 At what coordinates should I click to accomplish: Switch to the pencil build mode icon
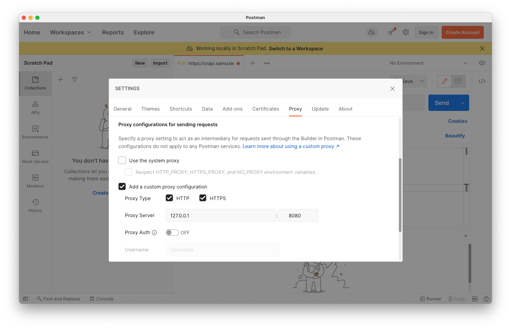click(444, 81)
